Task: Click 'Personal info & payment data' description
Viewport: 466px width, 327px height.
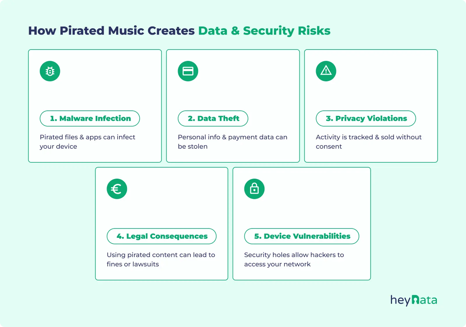Action: (x=232, y=142)
